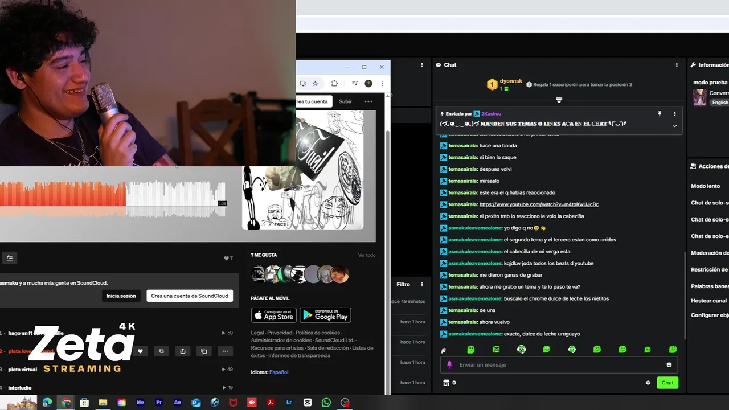Change language via Español link
This screenshot has height=410, width=729.
pos(279,372)
